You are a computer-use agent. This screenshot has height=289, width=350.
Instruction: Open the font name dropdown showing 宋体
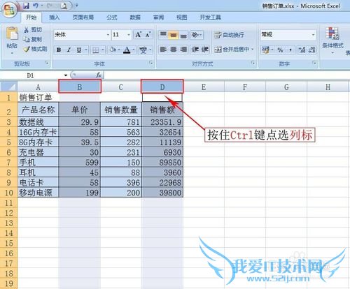tap(108, 35)
